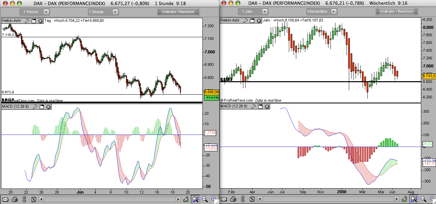The width and height of the screenshot is (436, 204).
Task: Print the weekly DAX chart
Action: (x=233, y=200)
